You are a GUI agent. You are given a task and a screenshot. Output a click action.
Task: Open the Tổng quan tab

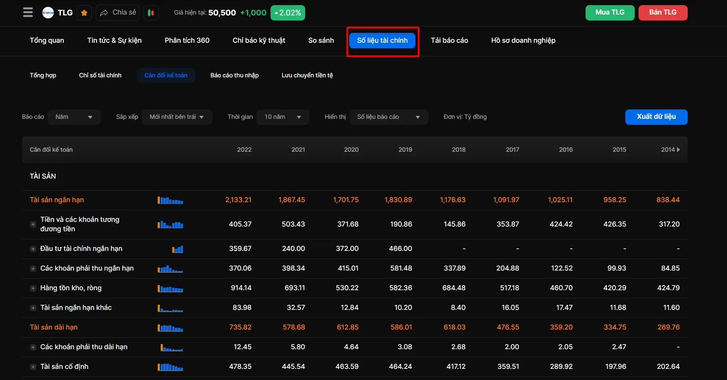coord(47,41)
